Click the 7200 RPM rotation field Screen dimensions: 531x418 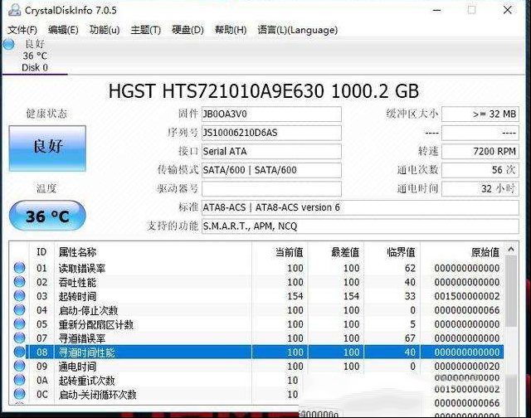pyautogui.click(x=480, y=151)
